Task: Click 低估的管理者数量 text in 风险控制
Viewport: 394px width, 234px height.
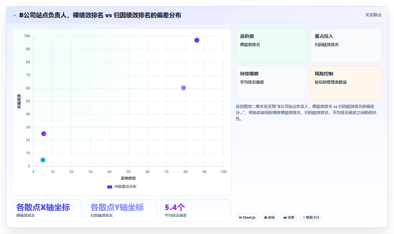Action: coord(331,82)
